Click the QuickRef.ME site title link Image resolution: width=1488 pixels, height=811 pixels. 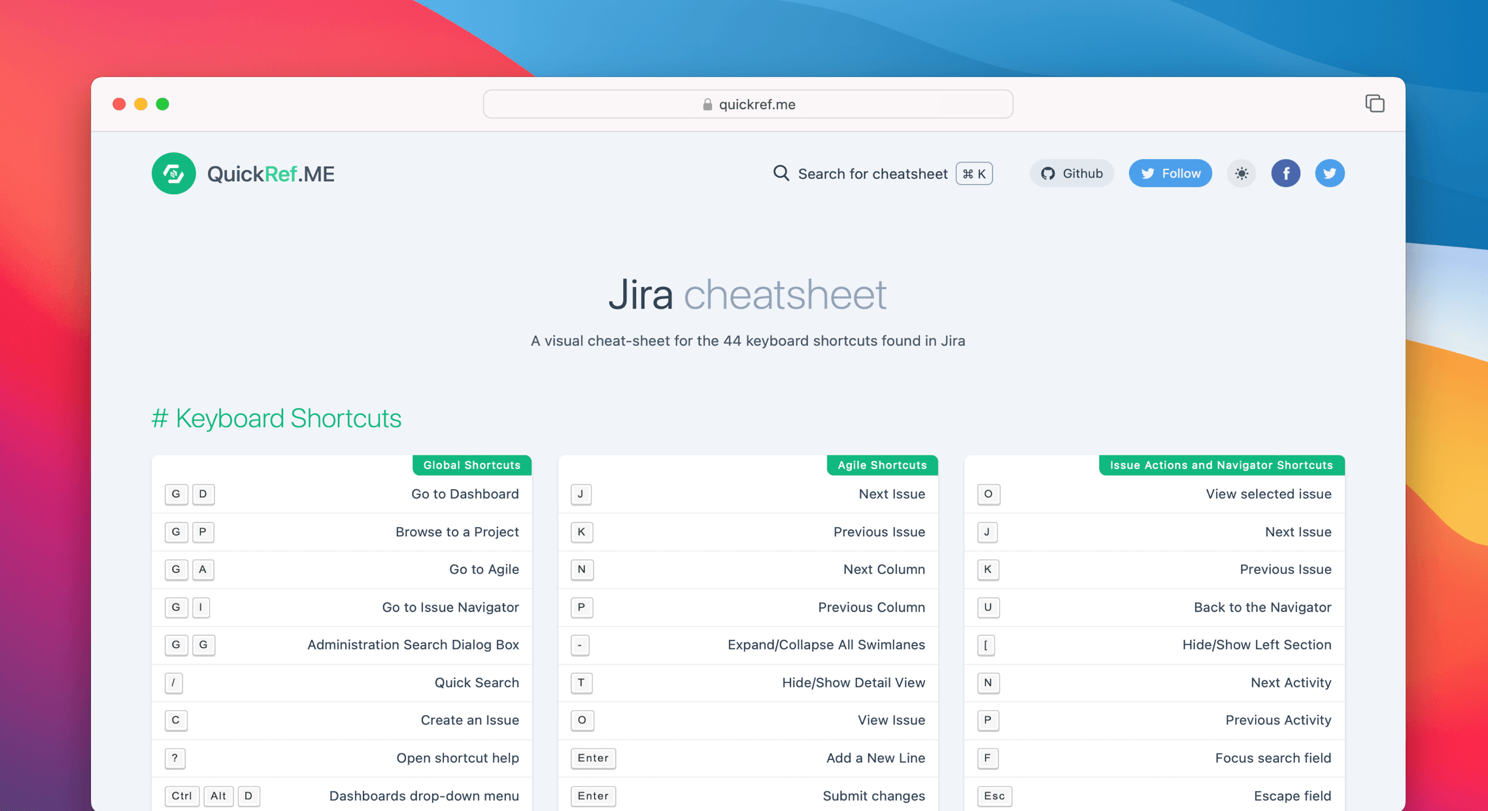(x=271, y=173)
